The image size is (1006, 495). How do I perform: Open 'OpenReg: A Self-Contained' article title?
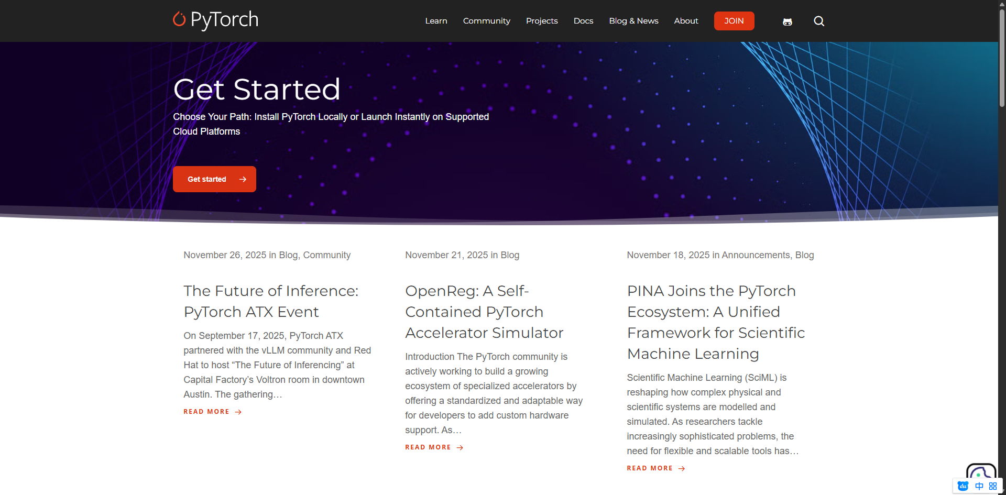coord(484,312)
